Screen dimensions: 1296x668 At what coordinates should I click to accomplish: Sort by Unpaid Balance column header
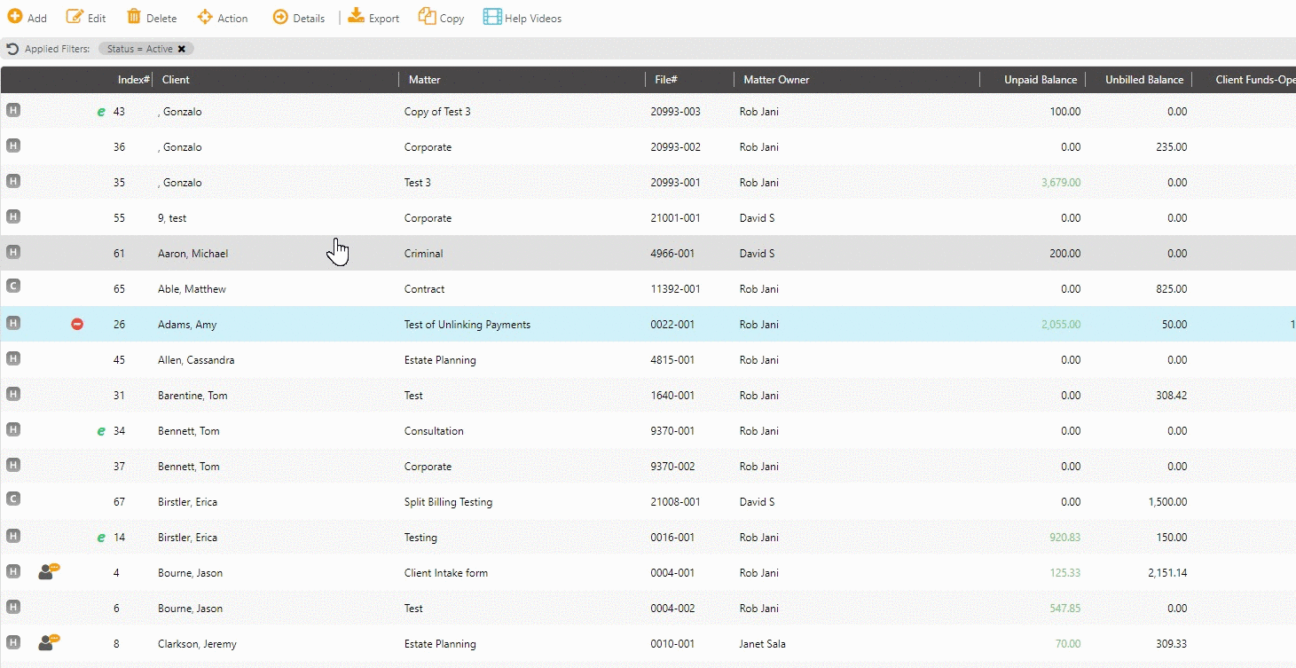(x=1040, y=80)
